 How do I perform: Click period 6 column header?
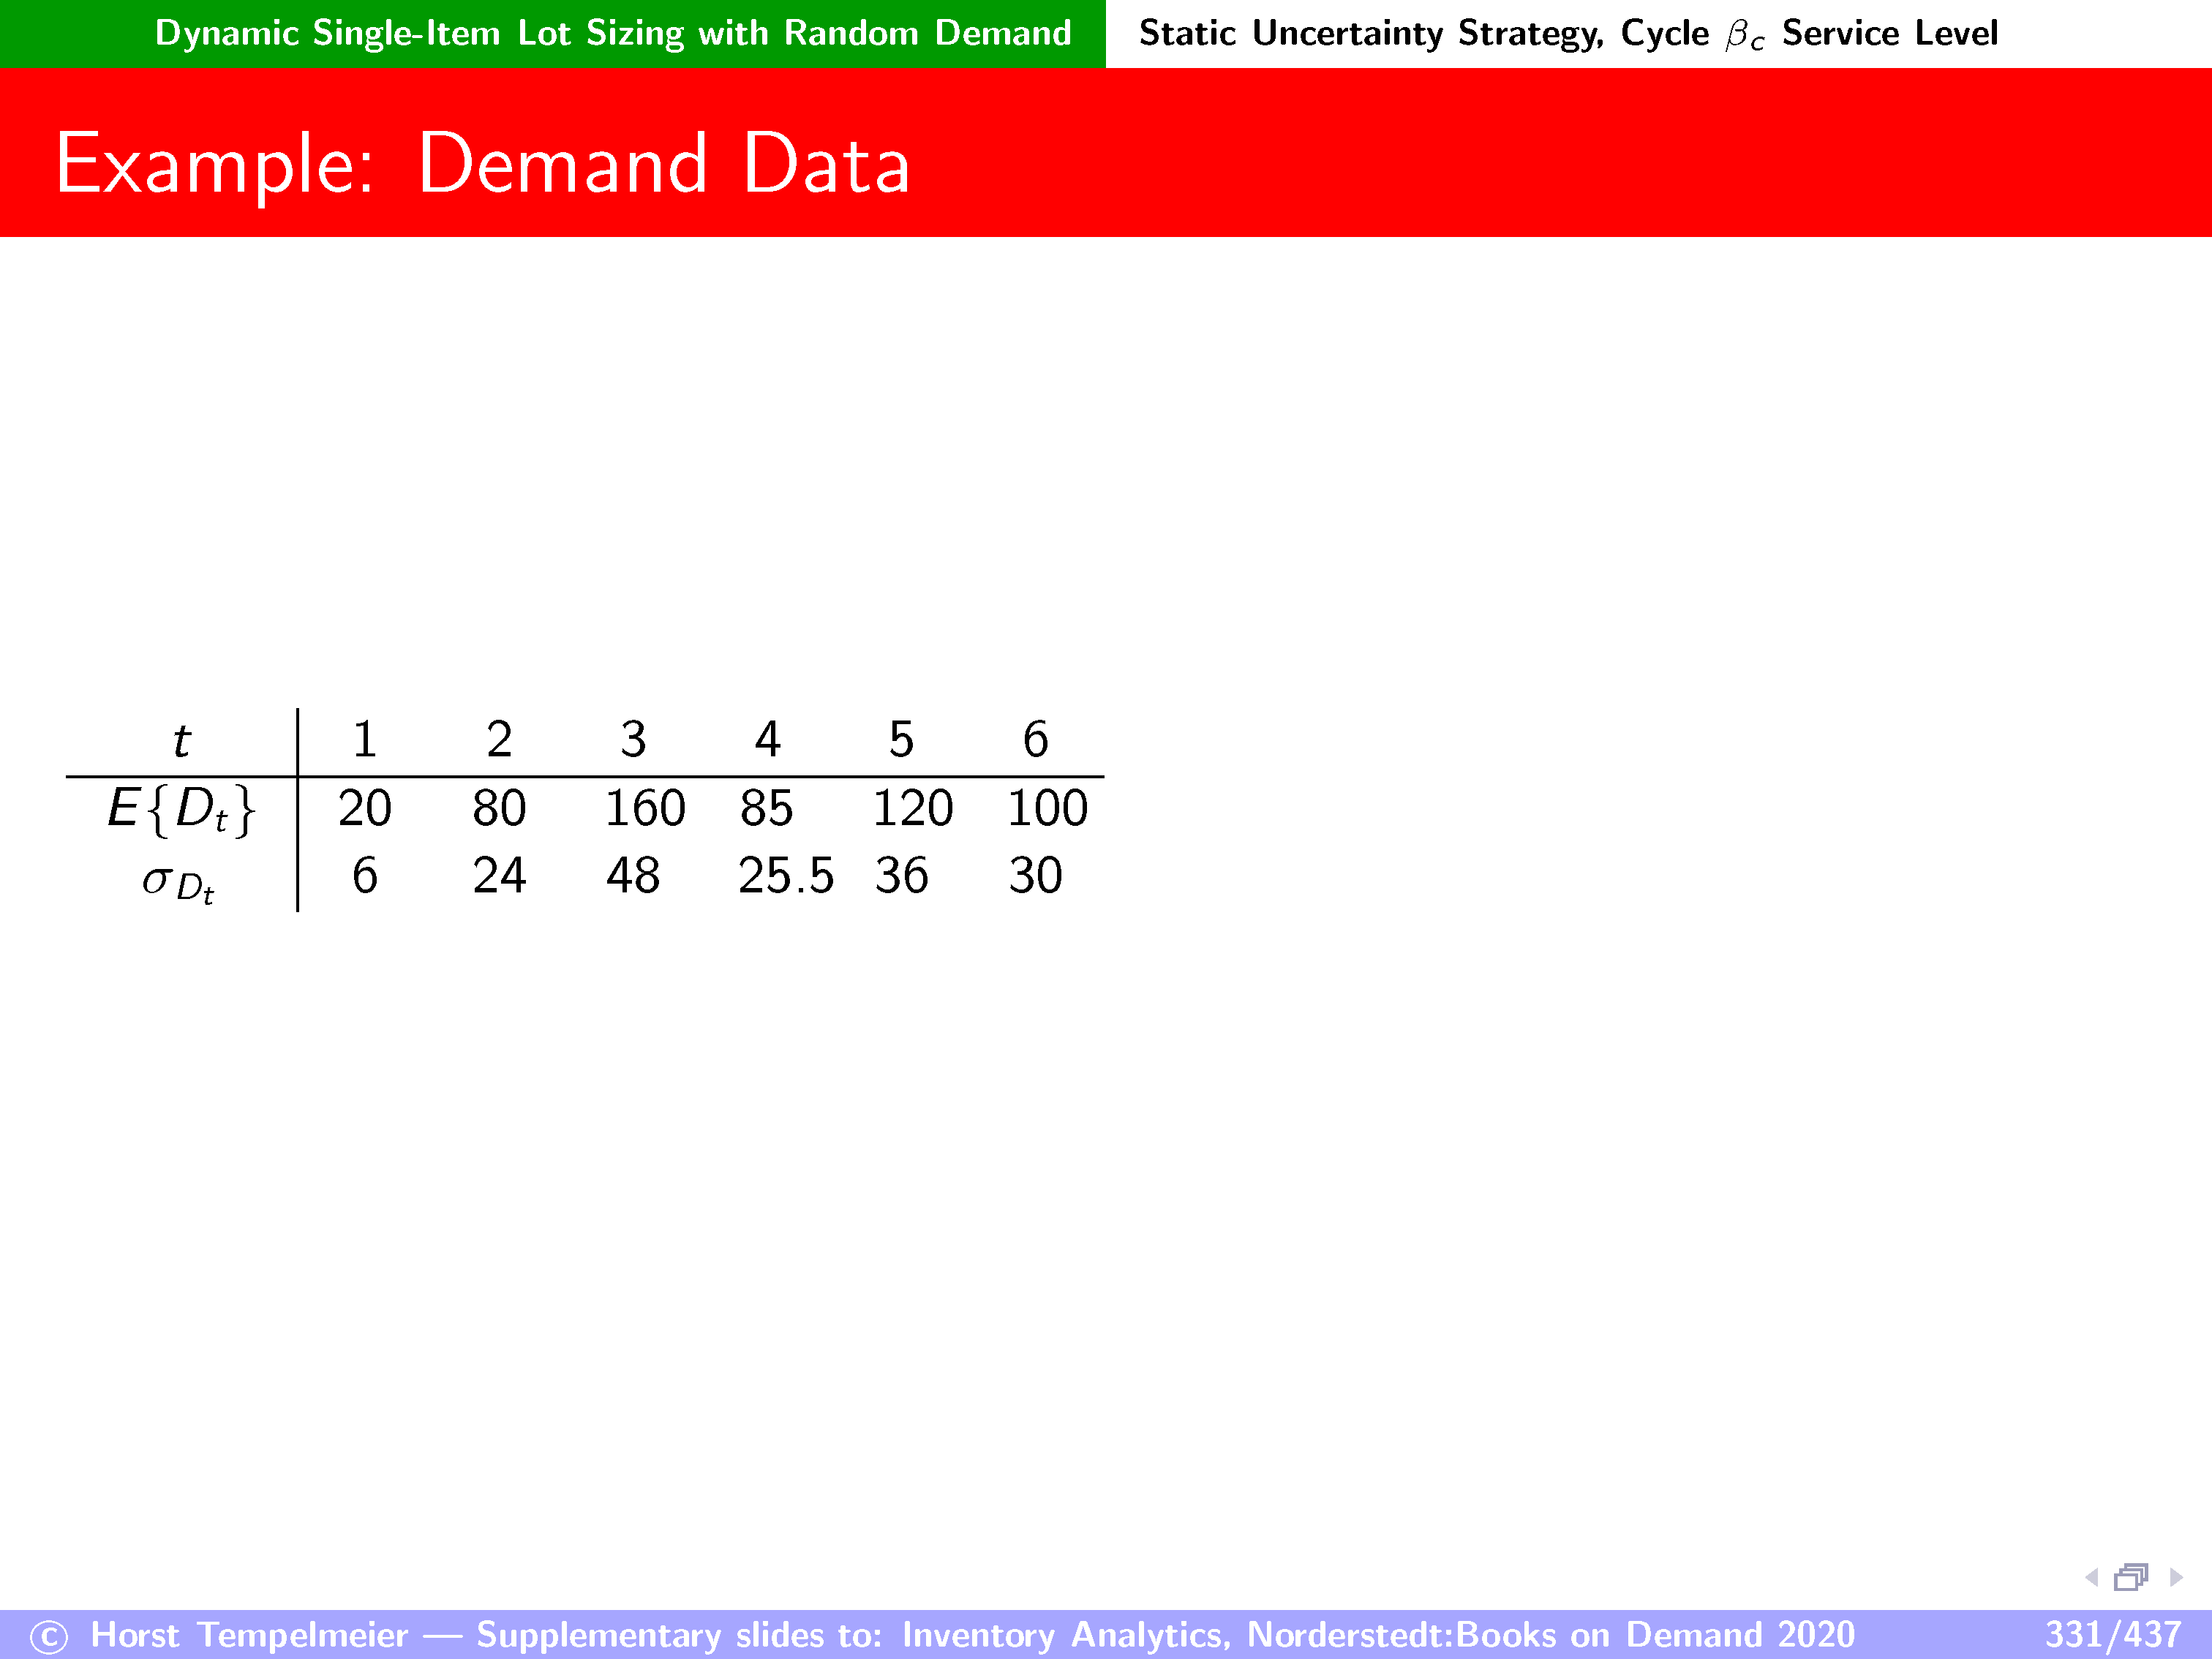pyautogui.click(x=1035, y=740)
